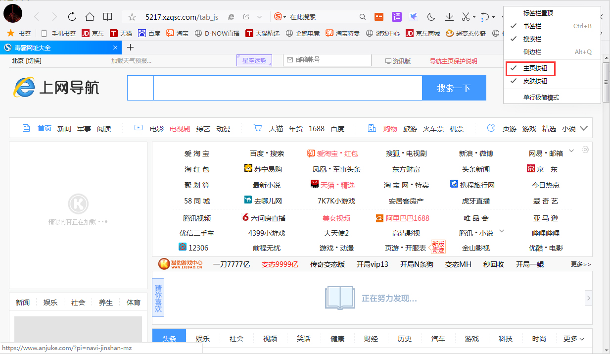Screen dimensions: 610x354
Task: Switch to the 娱乐 tab at bottom
Action: click(x=203, y=338)
